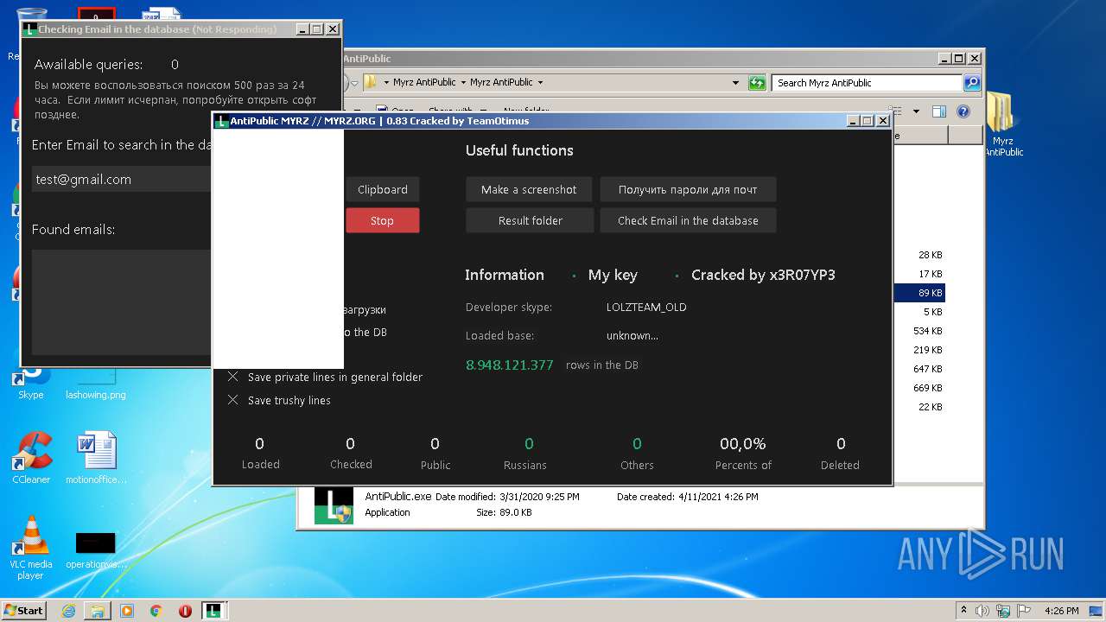Click the Explorer search magnifier icon
1106x622 pixels.
[972, 83]
